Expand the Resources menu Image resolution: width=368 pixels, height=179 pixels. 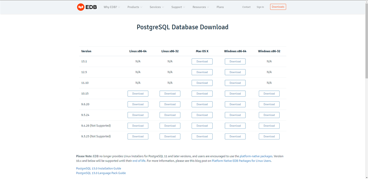pyautogui.click(x=201, y=7)
